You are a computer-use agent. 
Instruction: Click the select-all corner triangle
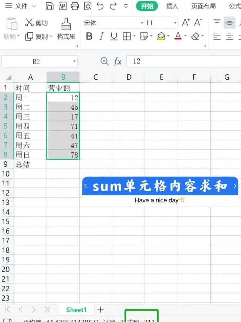[x=9, y=77]
